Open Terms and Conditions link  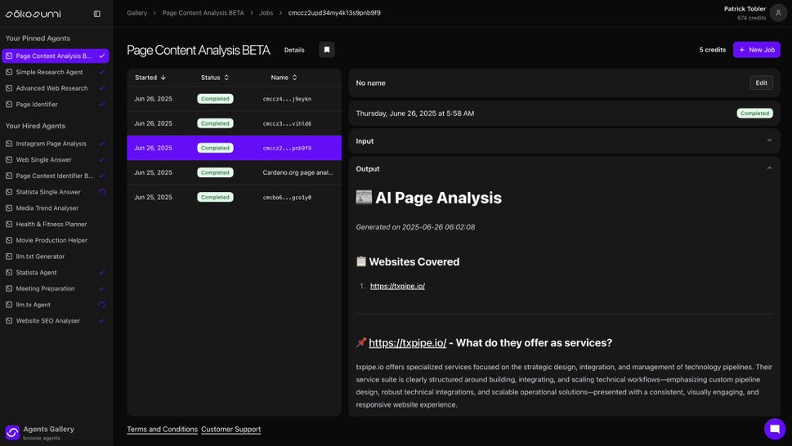coord(162,430)
